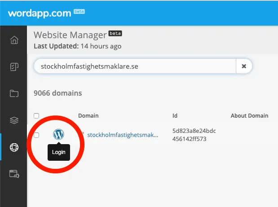Open the folder icon in sidebar
The width and height of the screenshot is (278, 207).
coord(14,93)
